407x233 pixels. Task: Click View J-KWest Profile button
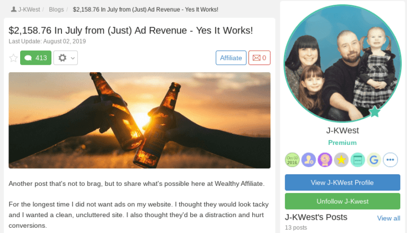click(x=342, y=183)
